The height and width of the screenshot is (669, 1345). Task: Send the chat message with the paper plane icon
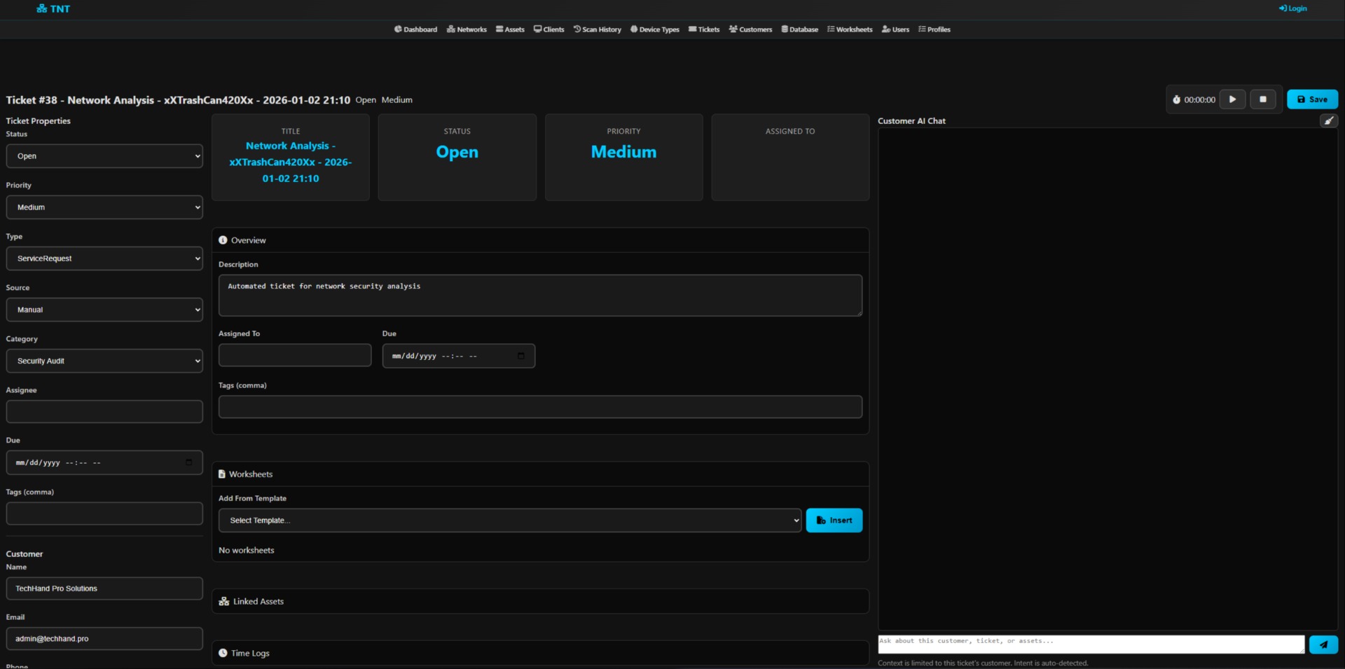(x=1323, y=644)
